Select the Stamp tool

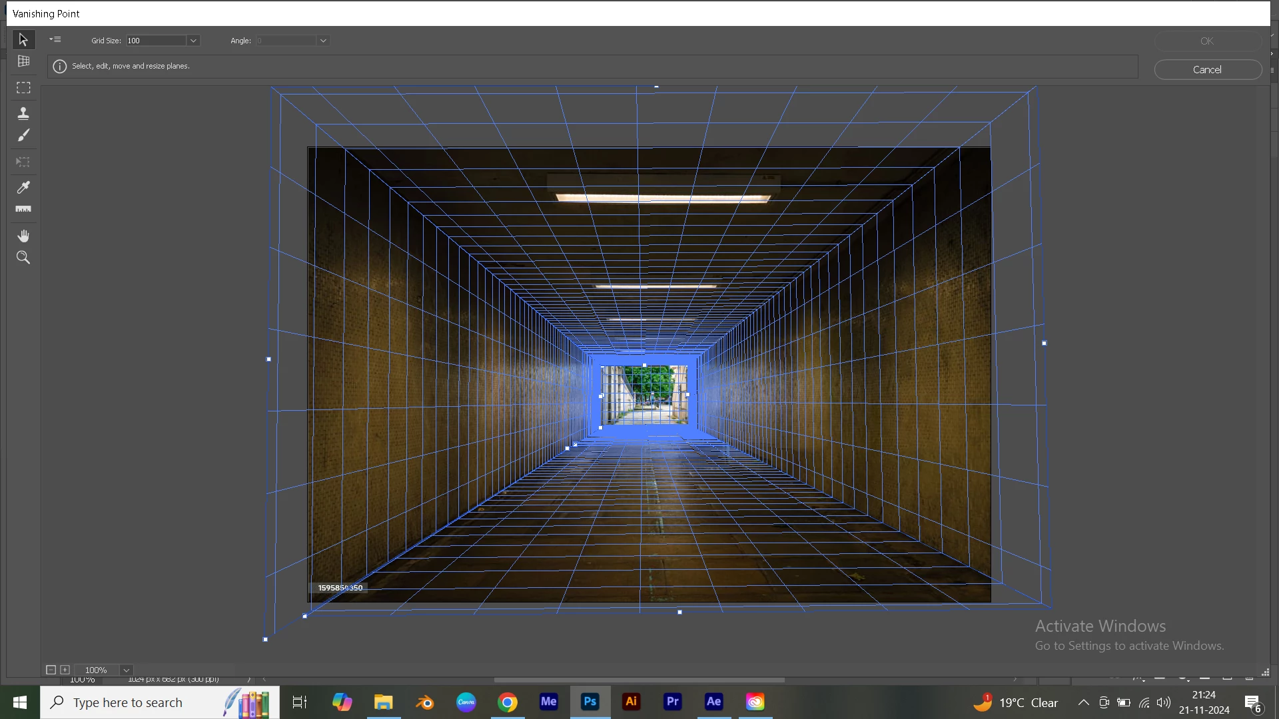[23, 113]
